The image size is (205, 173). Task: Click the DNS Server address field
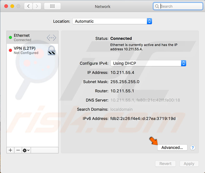pyautogui.click(x=145, y=100)
